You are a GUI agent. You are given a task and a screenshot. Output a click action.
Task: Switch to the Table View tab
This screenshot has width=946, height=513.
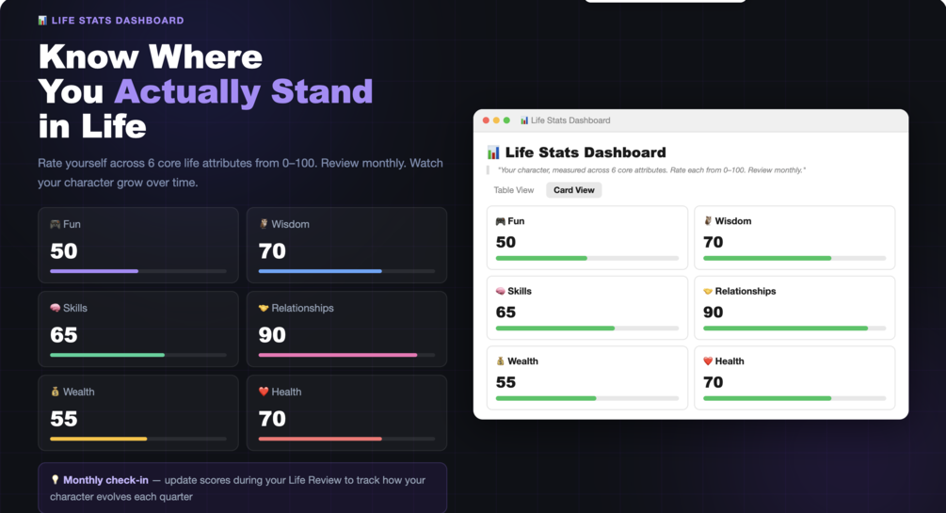(514, 190)
